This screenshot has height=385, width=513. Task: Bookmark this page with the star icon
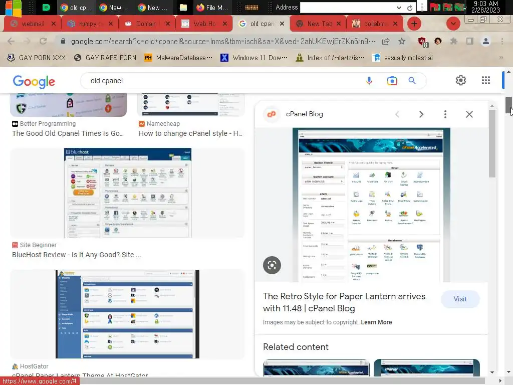coord(402,41)
